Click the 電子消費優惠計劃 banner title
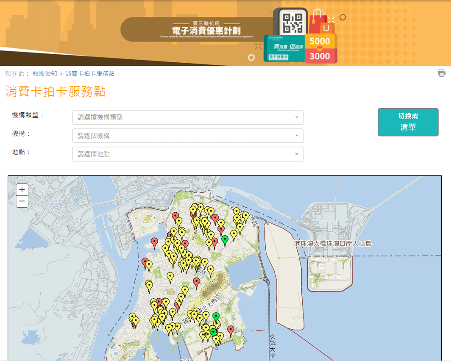This screenshot has height=361, width=451. (x=206, y=31)
